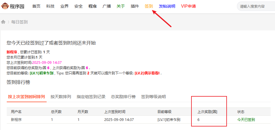The width and height of the screenshot is (275, 130).
Task: Click the search input field
Action: click(255, 6)
